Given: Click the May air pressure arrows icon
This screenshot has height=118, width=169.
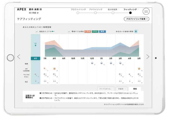Looking at the screenshot, I should [x=139, y=81].
